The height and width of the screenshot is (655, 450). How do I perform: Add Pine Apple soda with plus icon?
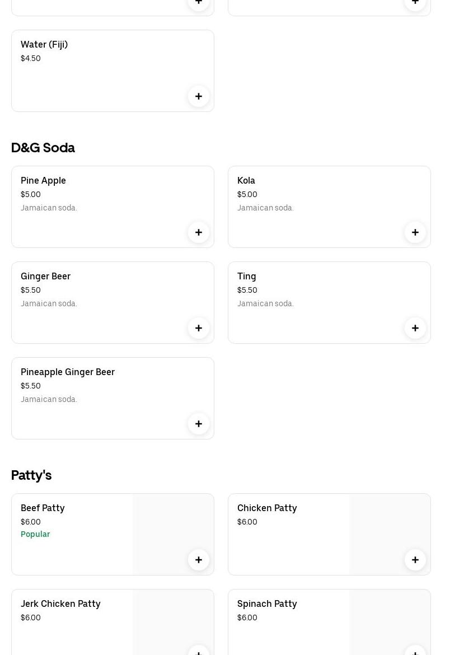coord(199,232)
